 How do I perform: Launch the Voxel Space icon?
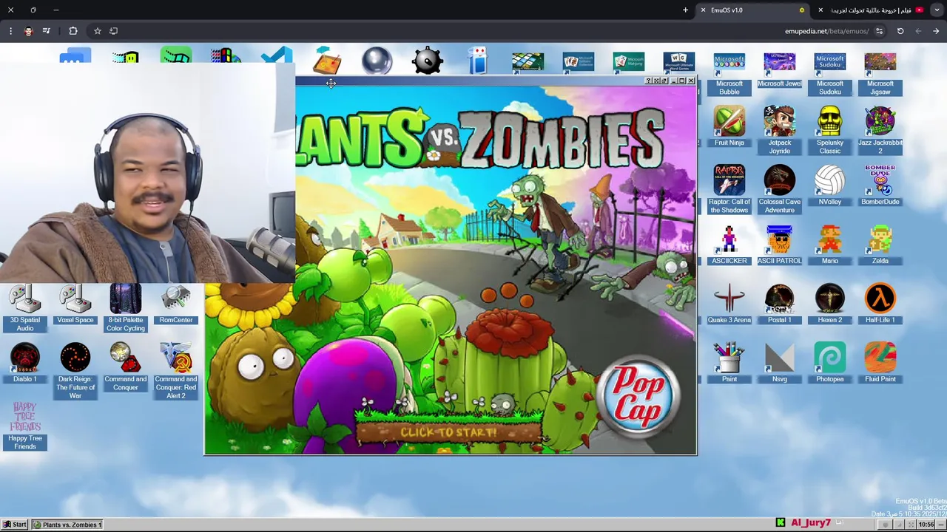pyautogui.click(x=75, y=304)
